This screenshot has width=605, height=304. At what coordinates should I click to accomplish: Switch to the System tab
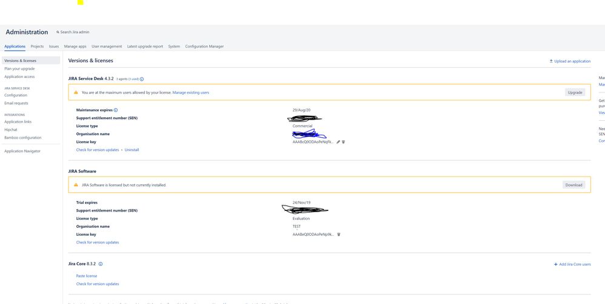174,47
